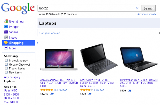
Task: Tick the New items checkbox
Action: 6,72
